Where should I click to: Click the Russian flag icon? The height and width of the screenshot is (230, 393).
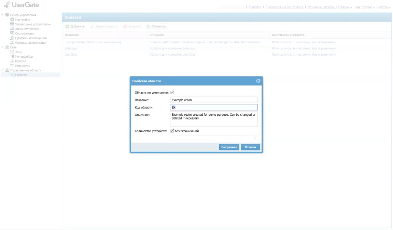tap(358, 7)
